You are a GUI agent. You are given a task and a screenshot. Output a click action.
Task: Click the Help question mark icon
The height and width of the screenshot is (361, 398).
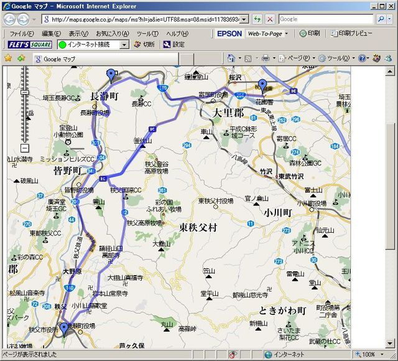(361, 58)
